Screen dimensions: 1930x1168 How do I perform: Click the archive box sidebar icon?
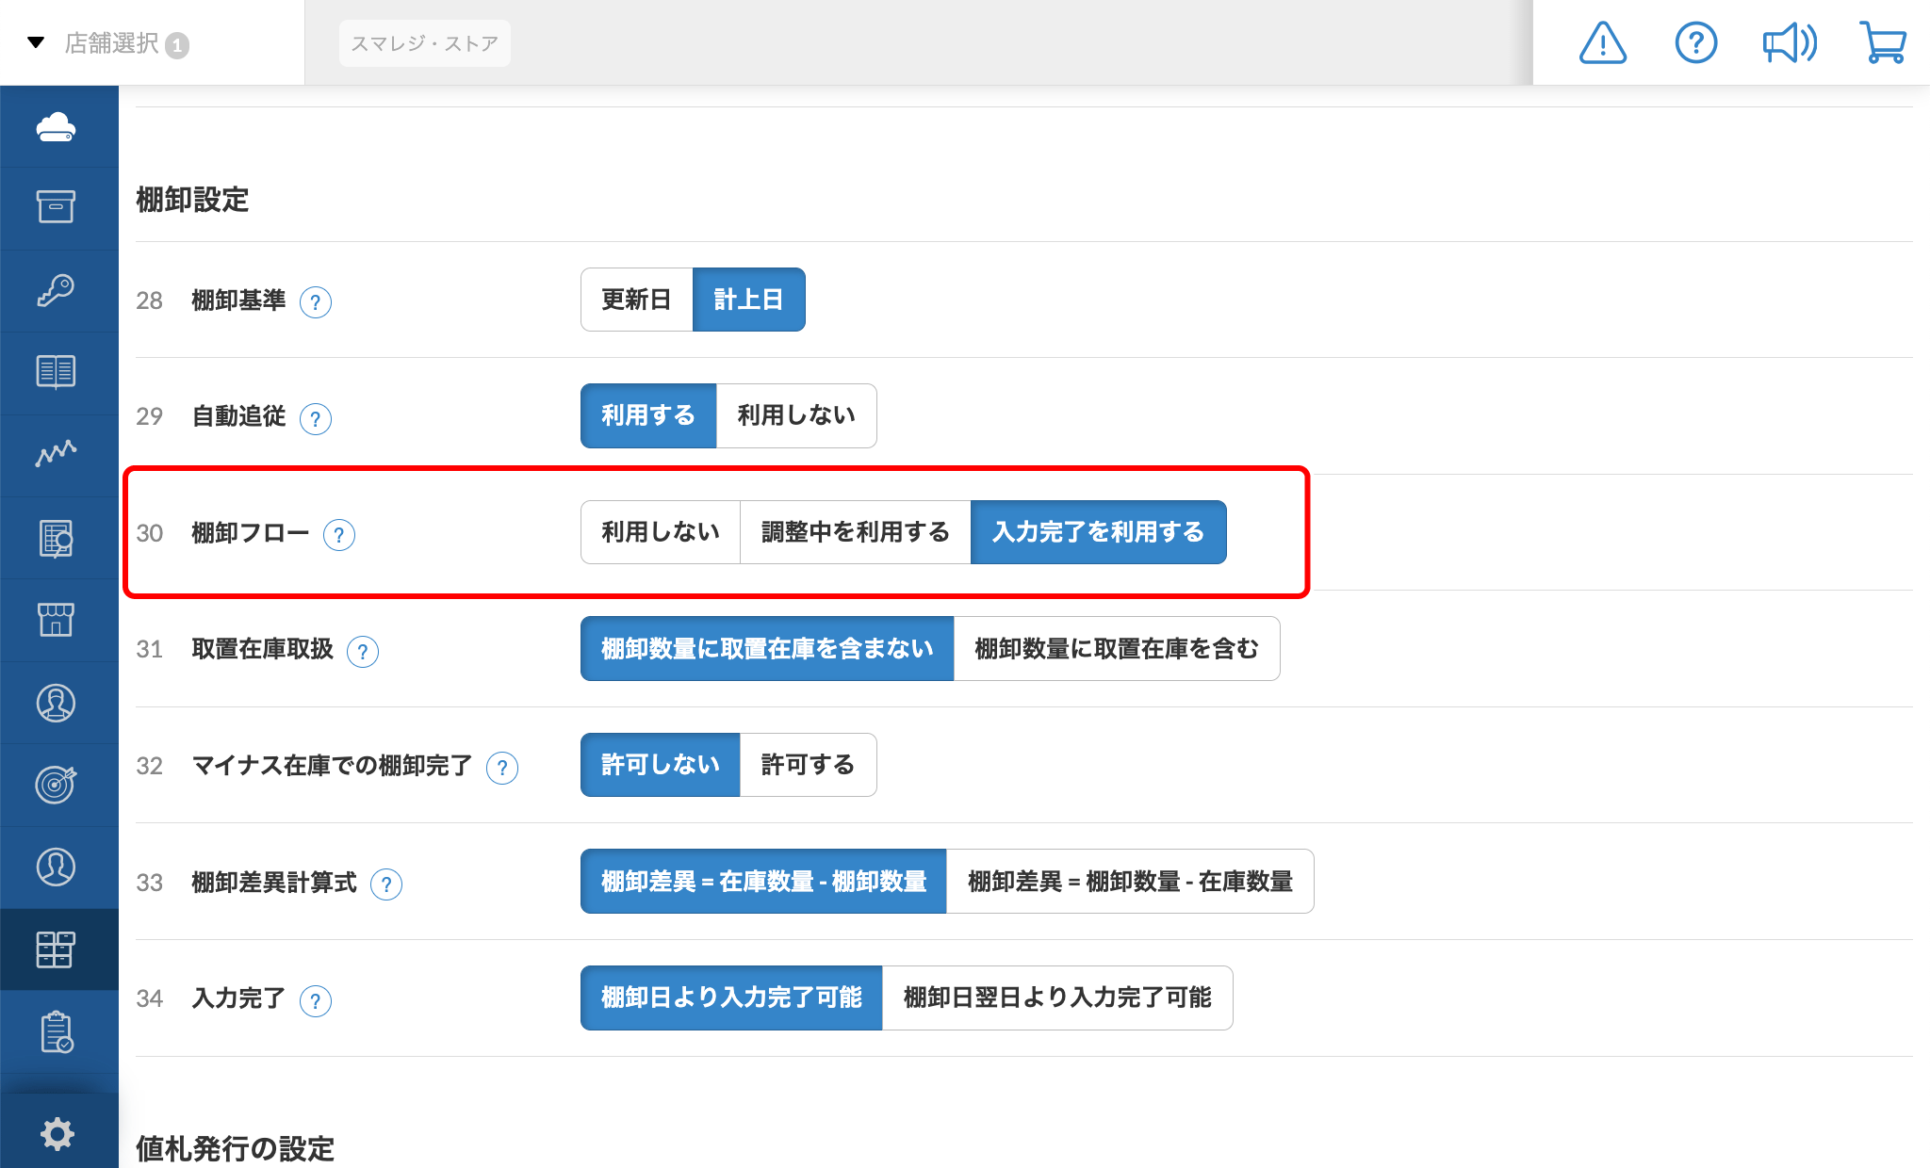[57, 207]
